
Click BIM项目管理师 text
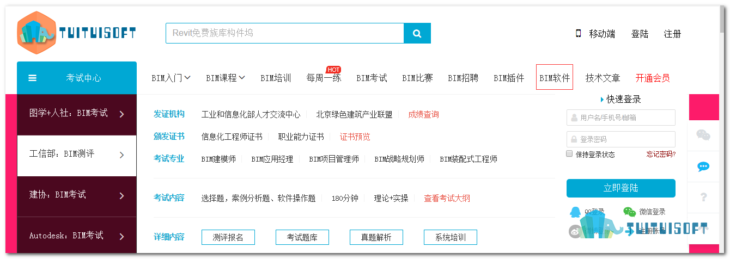pyautogui.click(x=333, y=159)
